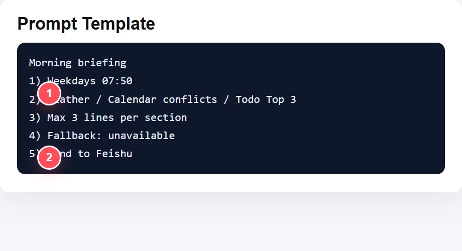
Task: Click "Calendar conflicts" in the template
Action: pos(162,99)
